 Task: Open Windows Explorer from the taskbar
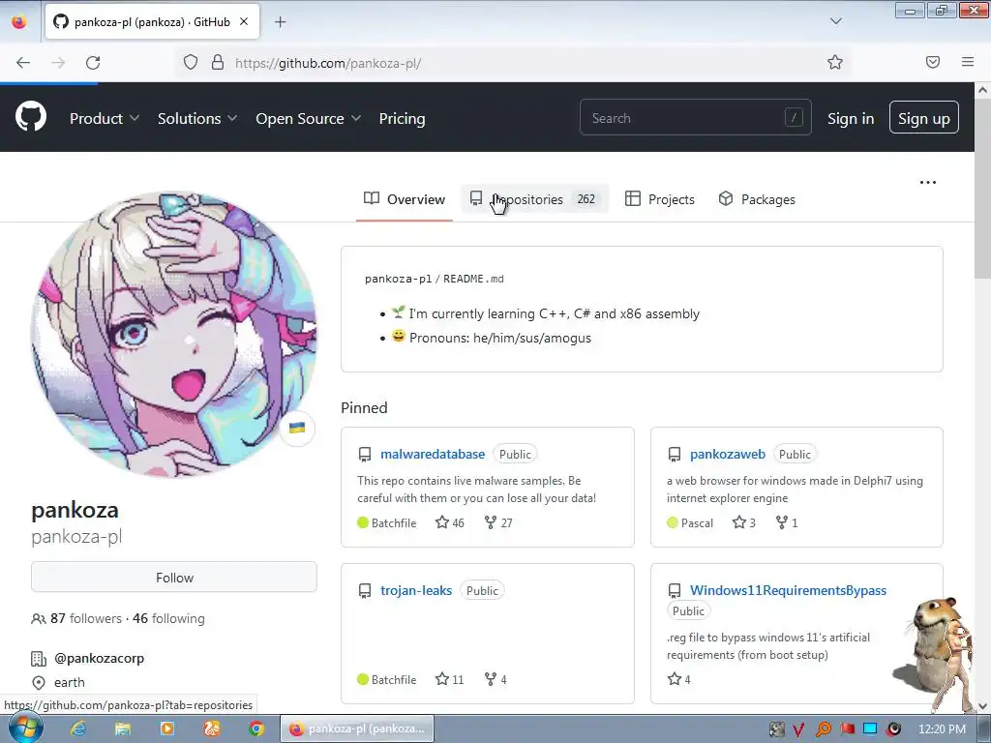(122, 728)
